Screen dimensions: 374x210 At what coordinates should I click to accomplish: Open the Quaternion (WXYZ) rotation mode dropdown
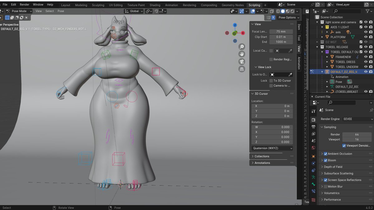point(272,148)
